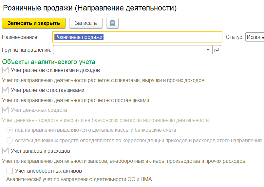Toggle Учет расчетов с поставщиками checkbox
This screenshot has width=264, height=187.
[x=5, y=90]
